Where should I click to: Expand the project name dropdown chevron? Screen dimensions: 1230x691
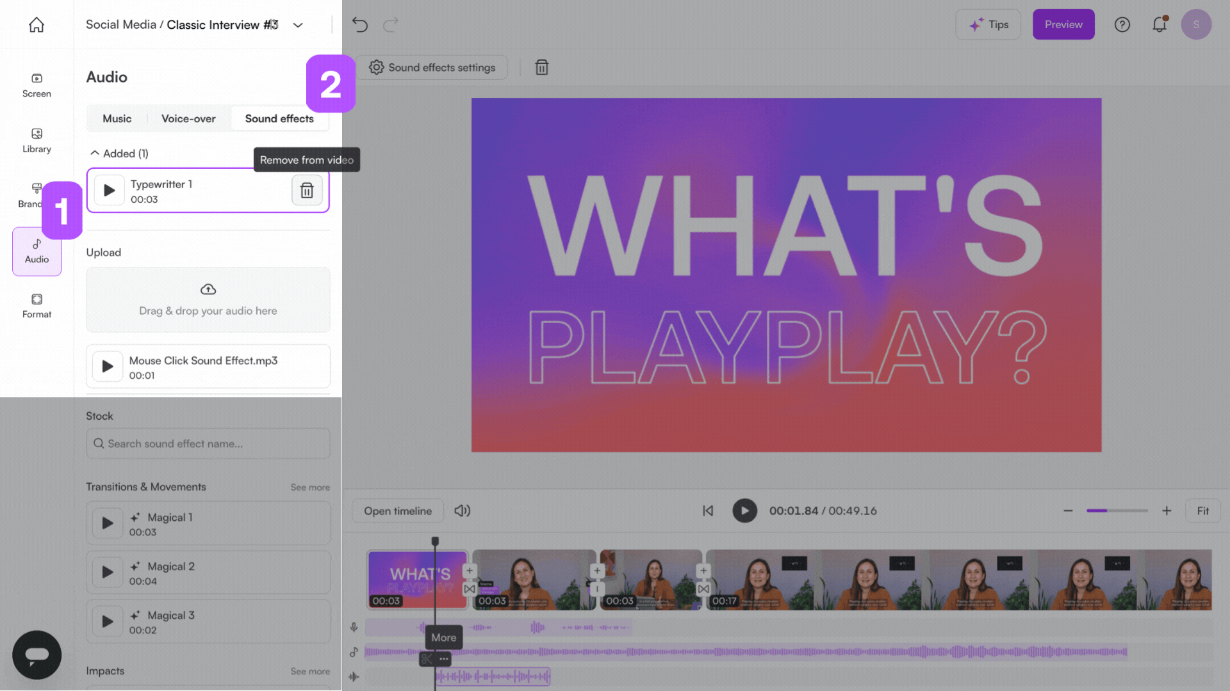tap(298, 26)
